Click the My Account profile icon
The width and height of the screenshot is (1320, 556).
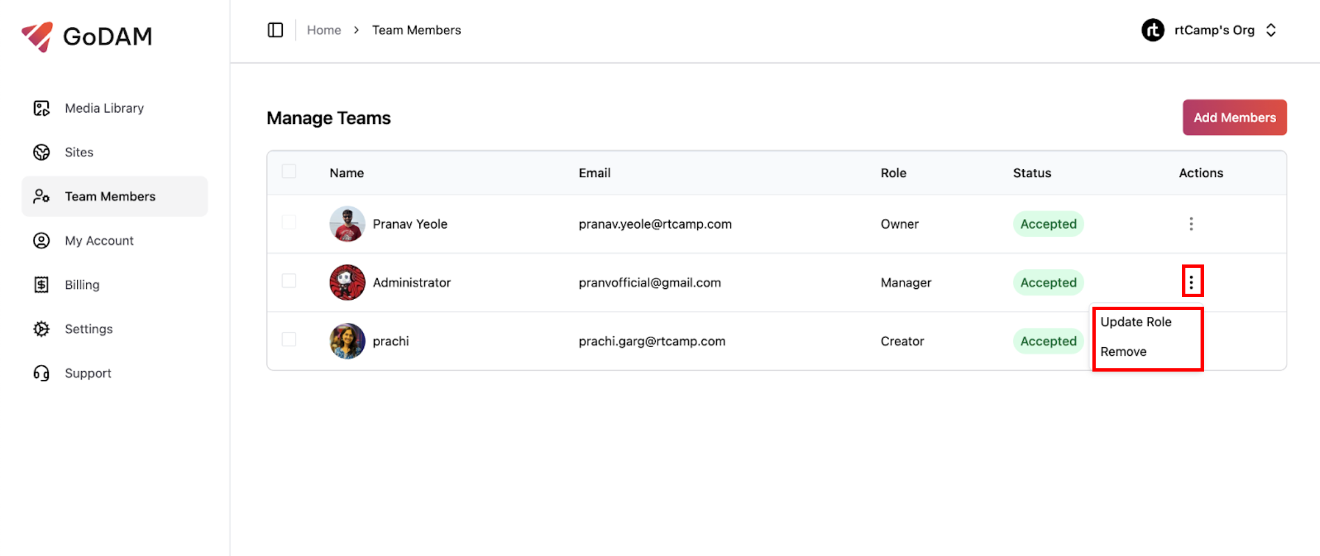[x=42, y=241]
